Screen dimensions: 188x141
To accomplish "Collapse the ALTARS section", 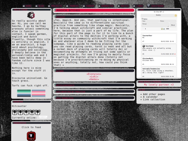I will [x=55, y=71].
